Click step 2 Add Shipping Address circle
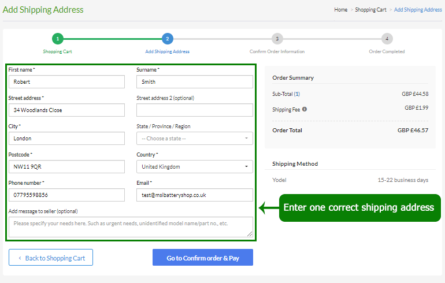 tap(168, 39)
